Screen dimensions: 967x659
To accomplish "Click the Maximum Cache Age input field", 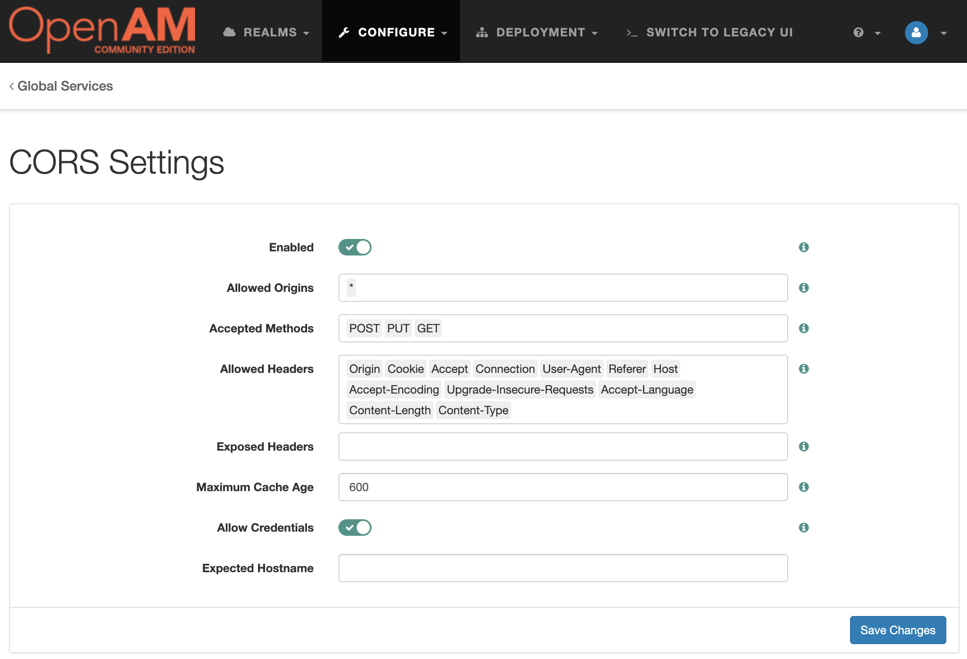I will click(x=562, y=486).
